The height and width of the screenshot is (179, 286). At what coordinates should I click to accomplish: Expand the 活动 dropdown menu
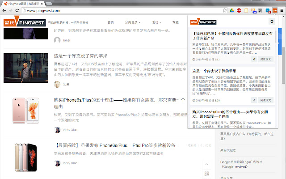156,22
